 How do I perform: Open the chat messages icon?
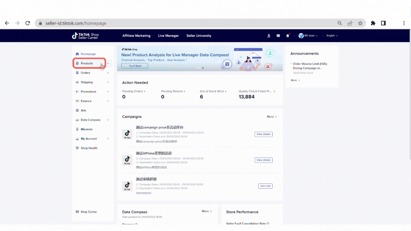coord(278,36)
